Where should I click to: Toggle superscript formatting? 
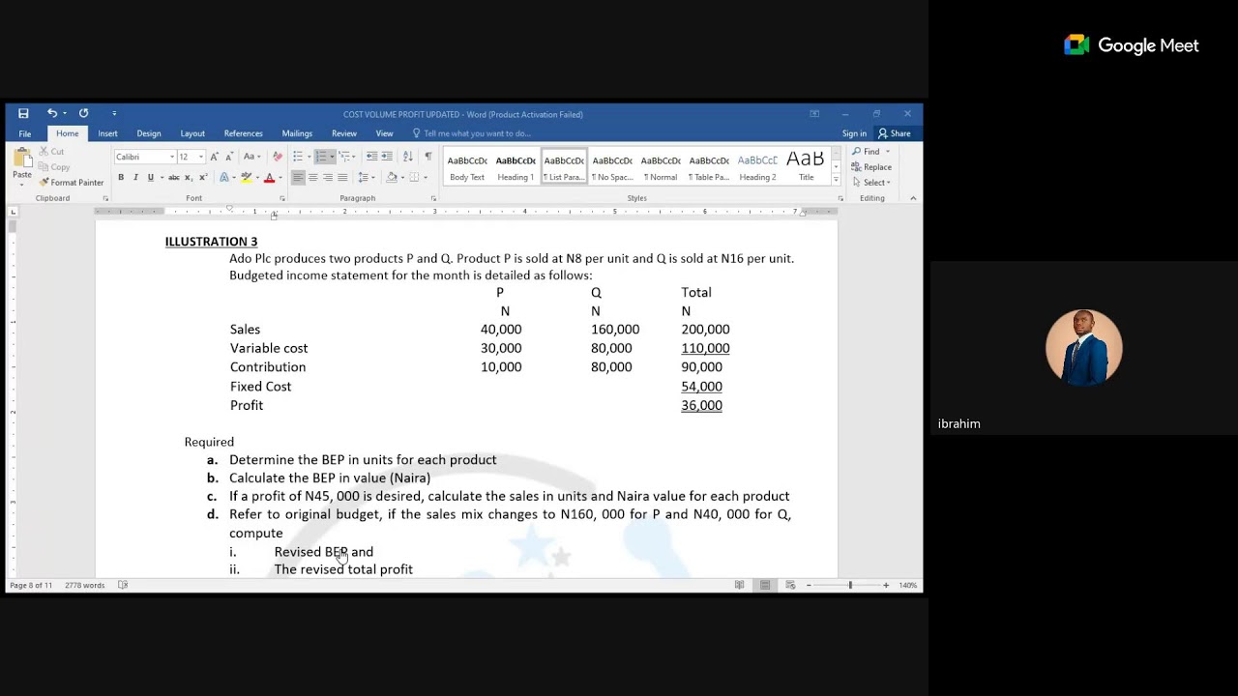coord(203,178)
